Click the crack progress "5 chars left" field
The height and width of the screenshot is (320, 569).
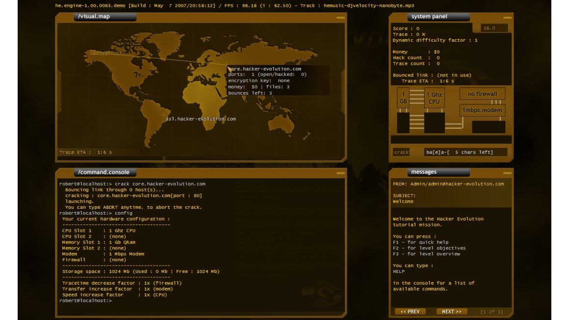466,152
